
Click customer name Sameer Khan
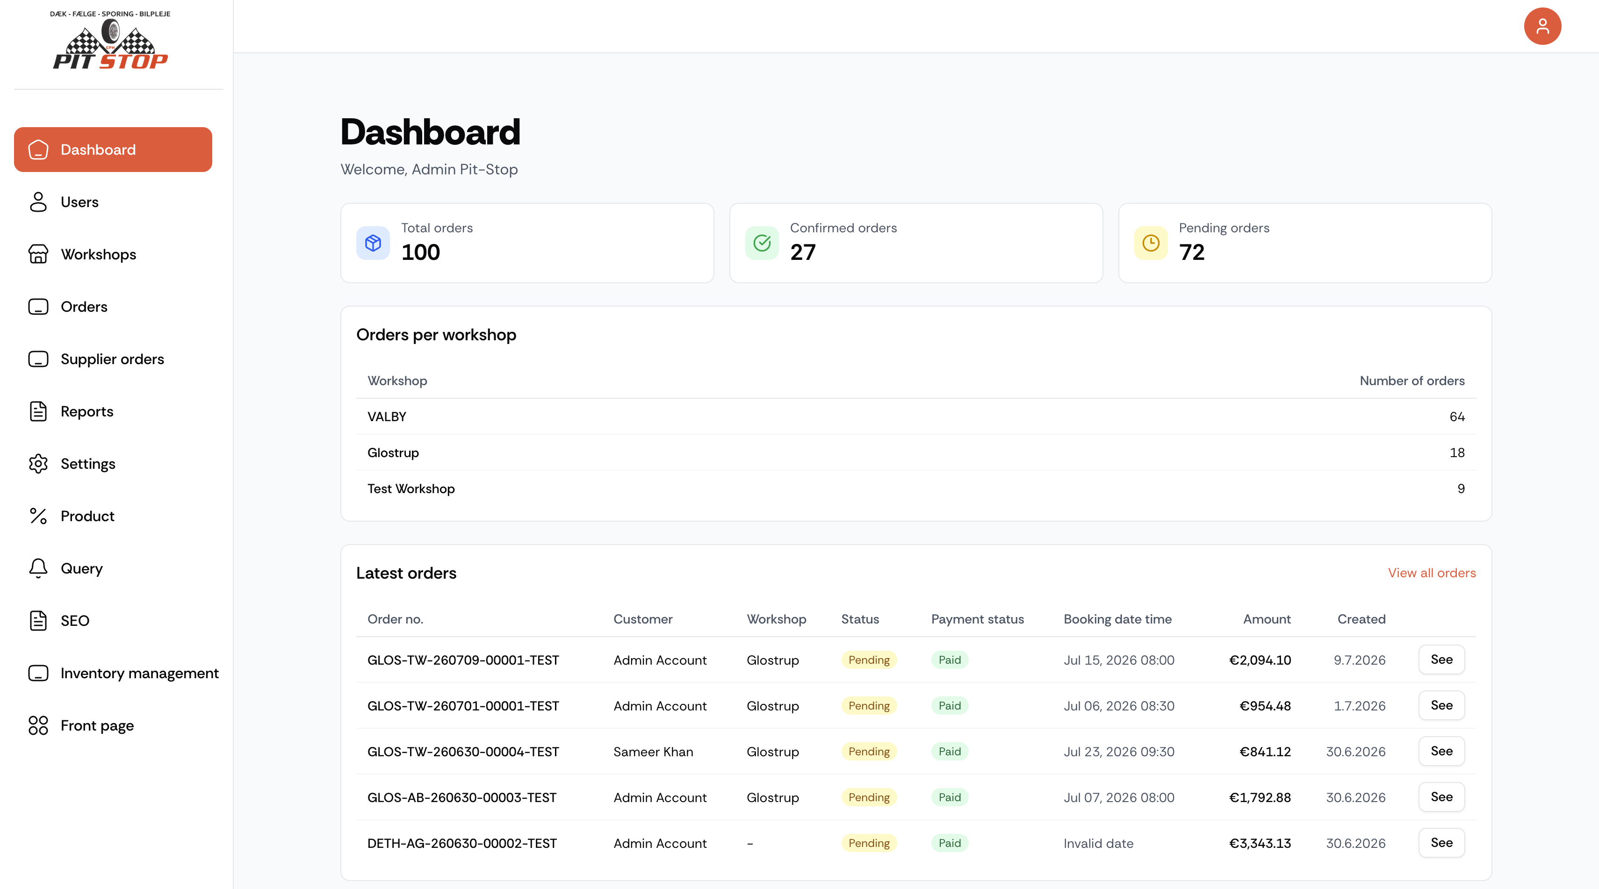[653, 751]
